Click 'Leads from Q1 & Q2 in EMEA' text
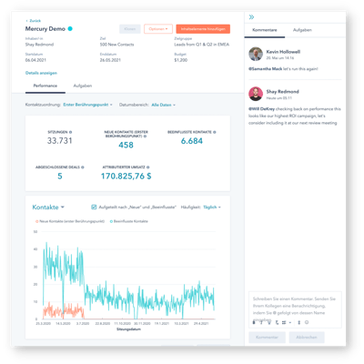This screenshot has height=364, width=364. tap(201, 45)
